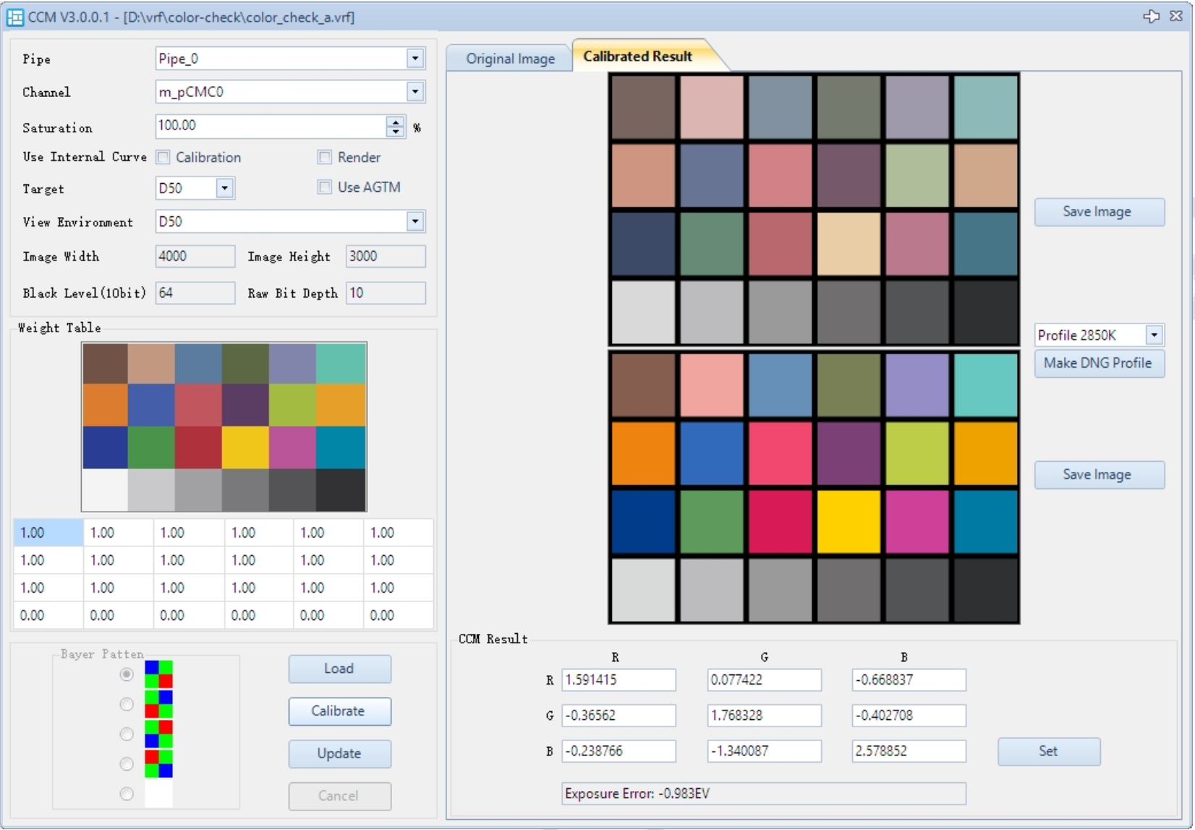Click the GRBG Bayer pattern icon
Image resolution: width=1195 pixels, height=830 pixels.
[x=158, y=734]
